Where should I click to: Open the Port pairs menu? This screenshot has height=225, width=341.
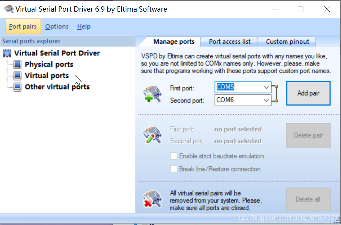pyautogui.click(x=23, y=27)
